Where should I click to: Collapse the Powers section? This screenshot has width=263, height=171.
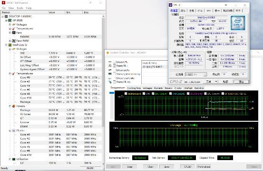pos(10,106)
